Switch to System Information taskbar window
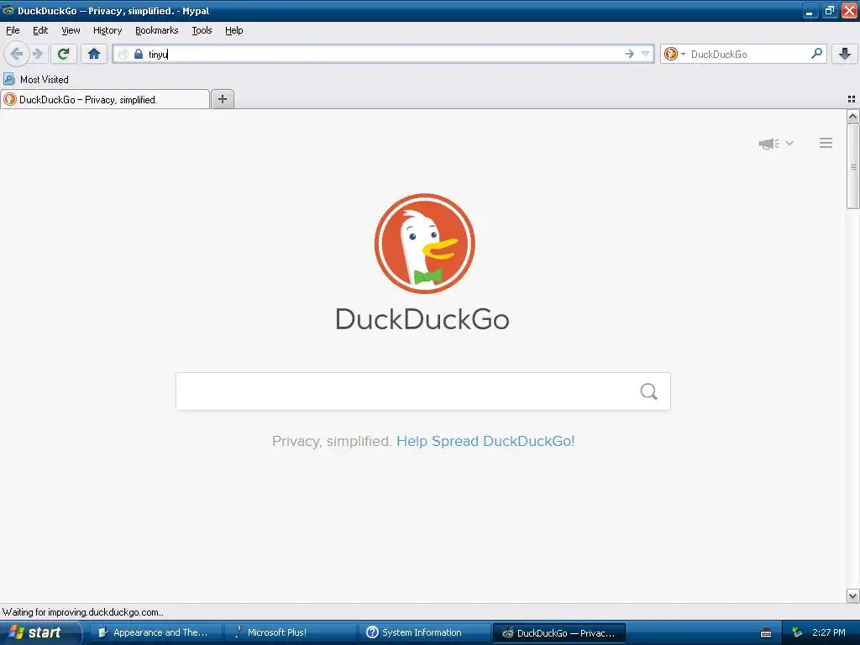This screenshot has height=645, width=860. [424, 632]
